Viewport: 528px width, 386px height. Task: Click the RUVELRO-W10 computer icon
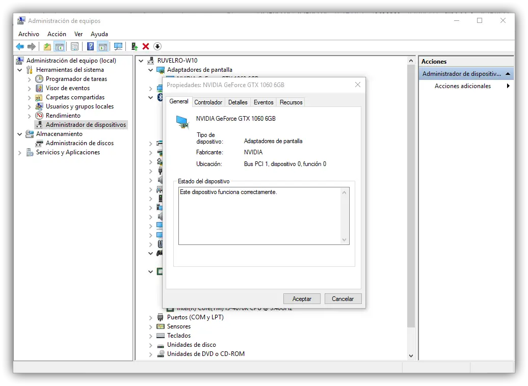[x=151, y=61]
